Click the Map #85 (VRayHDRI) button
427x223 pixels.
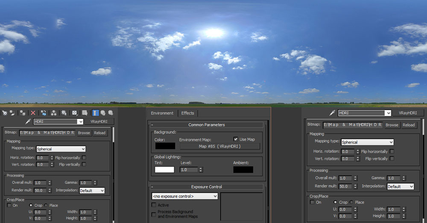(219, 146)
